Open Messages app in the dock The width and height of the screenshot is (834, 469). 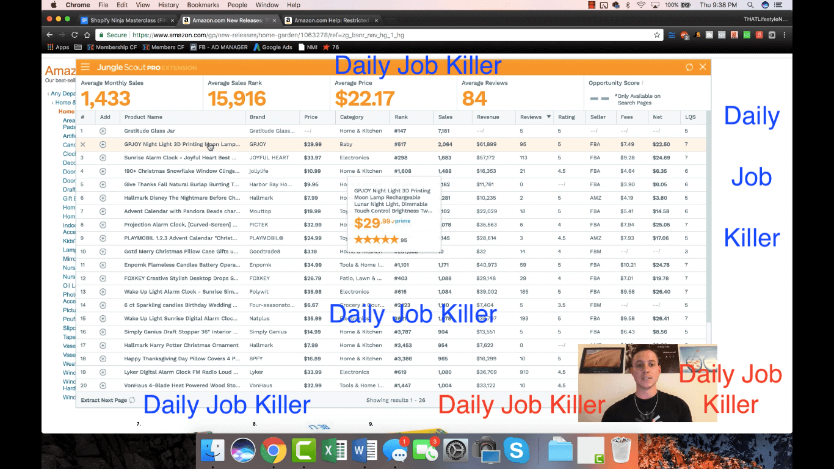(x=395, y=451)
